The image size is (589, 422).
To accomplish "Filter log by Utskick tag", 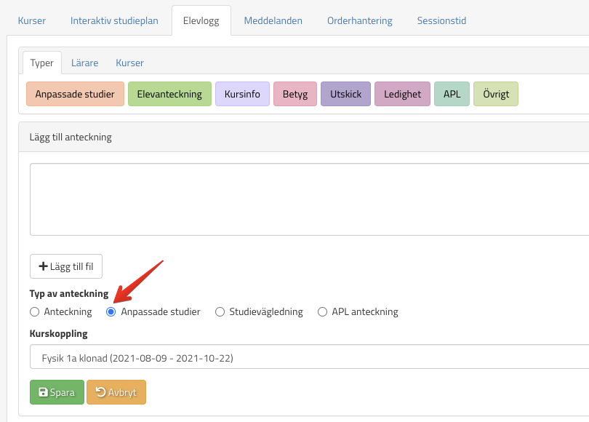I will (345, 95).
